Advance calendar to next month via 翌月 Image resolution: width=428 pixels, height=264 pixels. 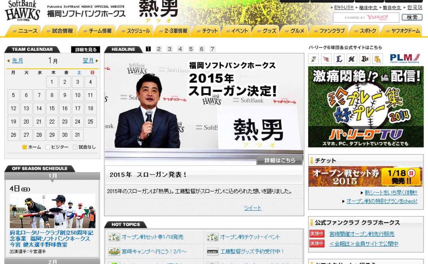(88, 61)
